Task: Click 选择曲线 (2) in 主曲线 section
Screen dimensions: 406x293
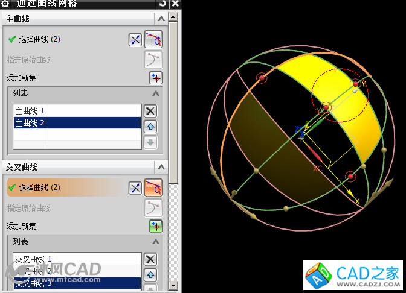Action: [39, 40]
